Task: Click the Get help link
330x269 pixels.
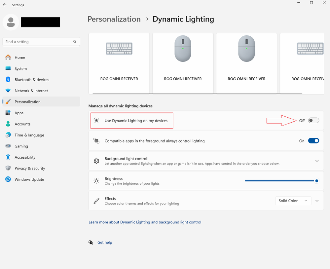Action: pyautogui.click(x=105, y=243)
